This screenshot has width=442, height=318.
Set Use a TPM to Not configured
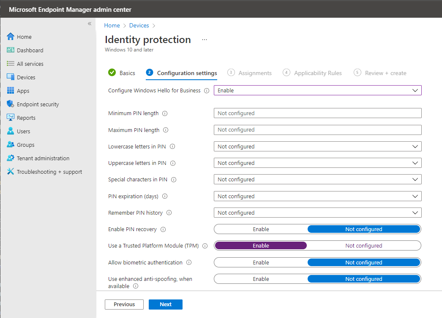tap(363, 245)
